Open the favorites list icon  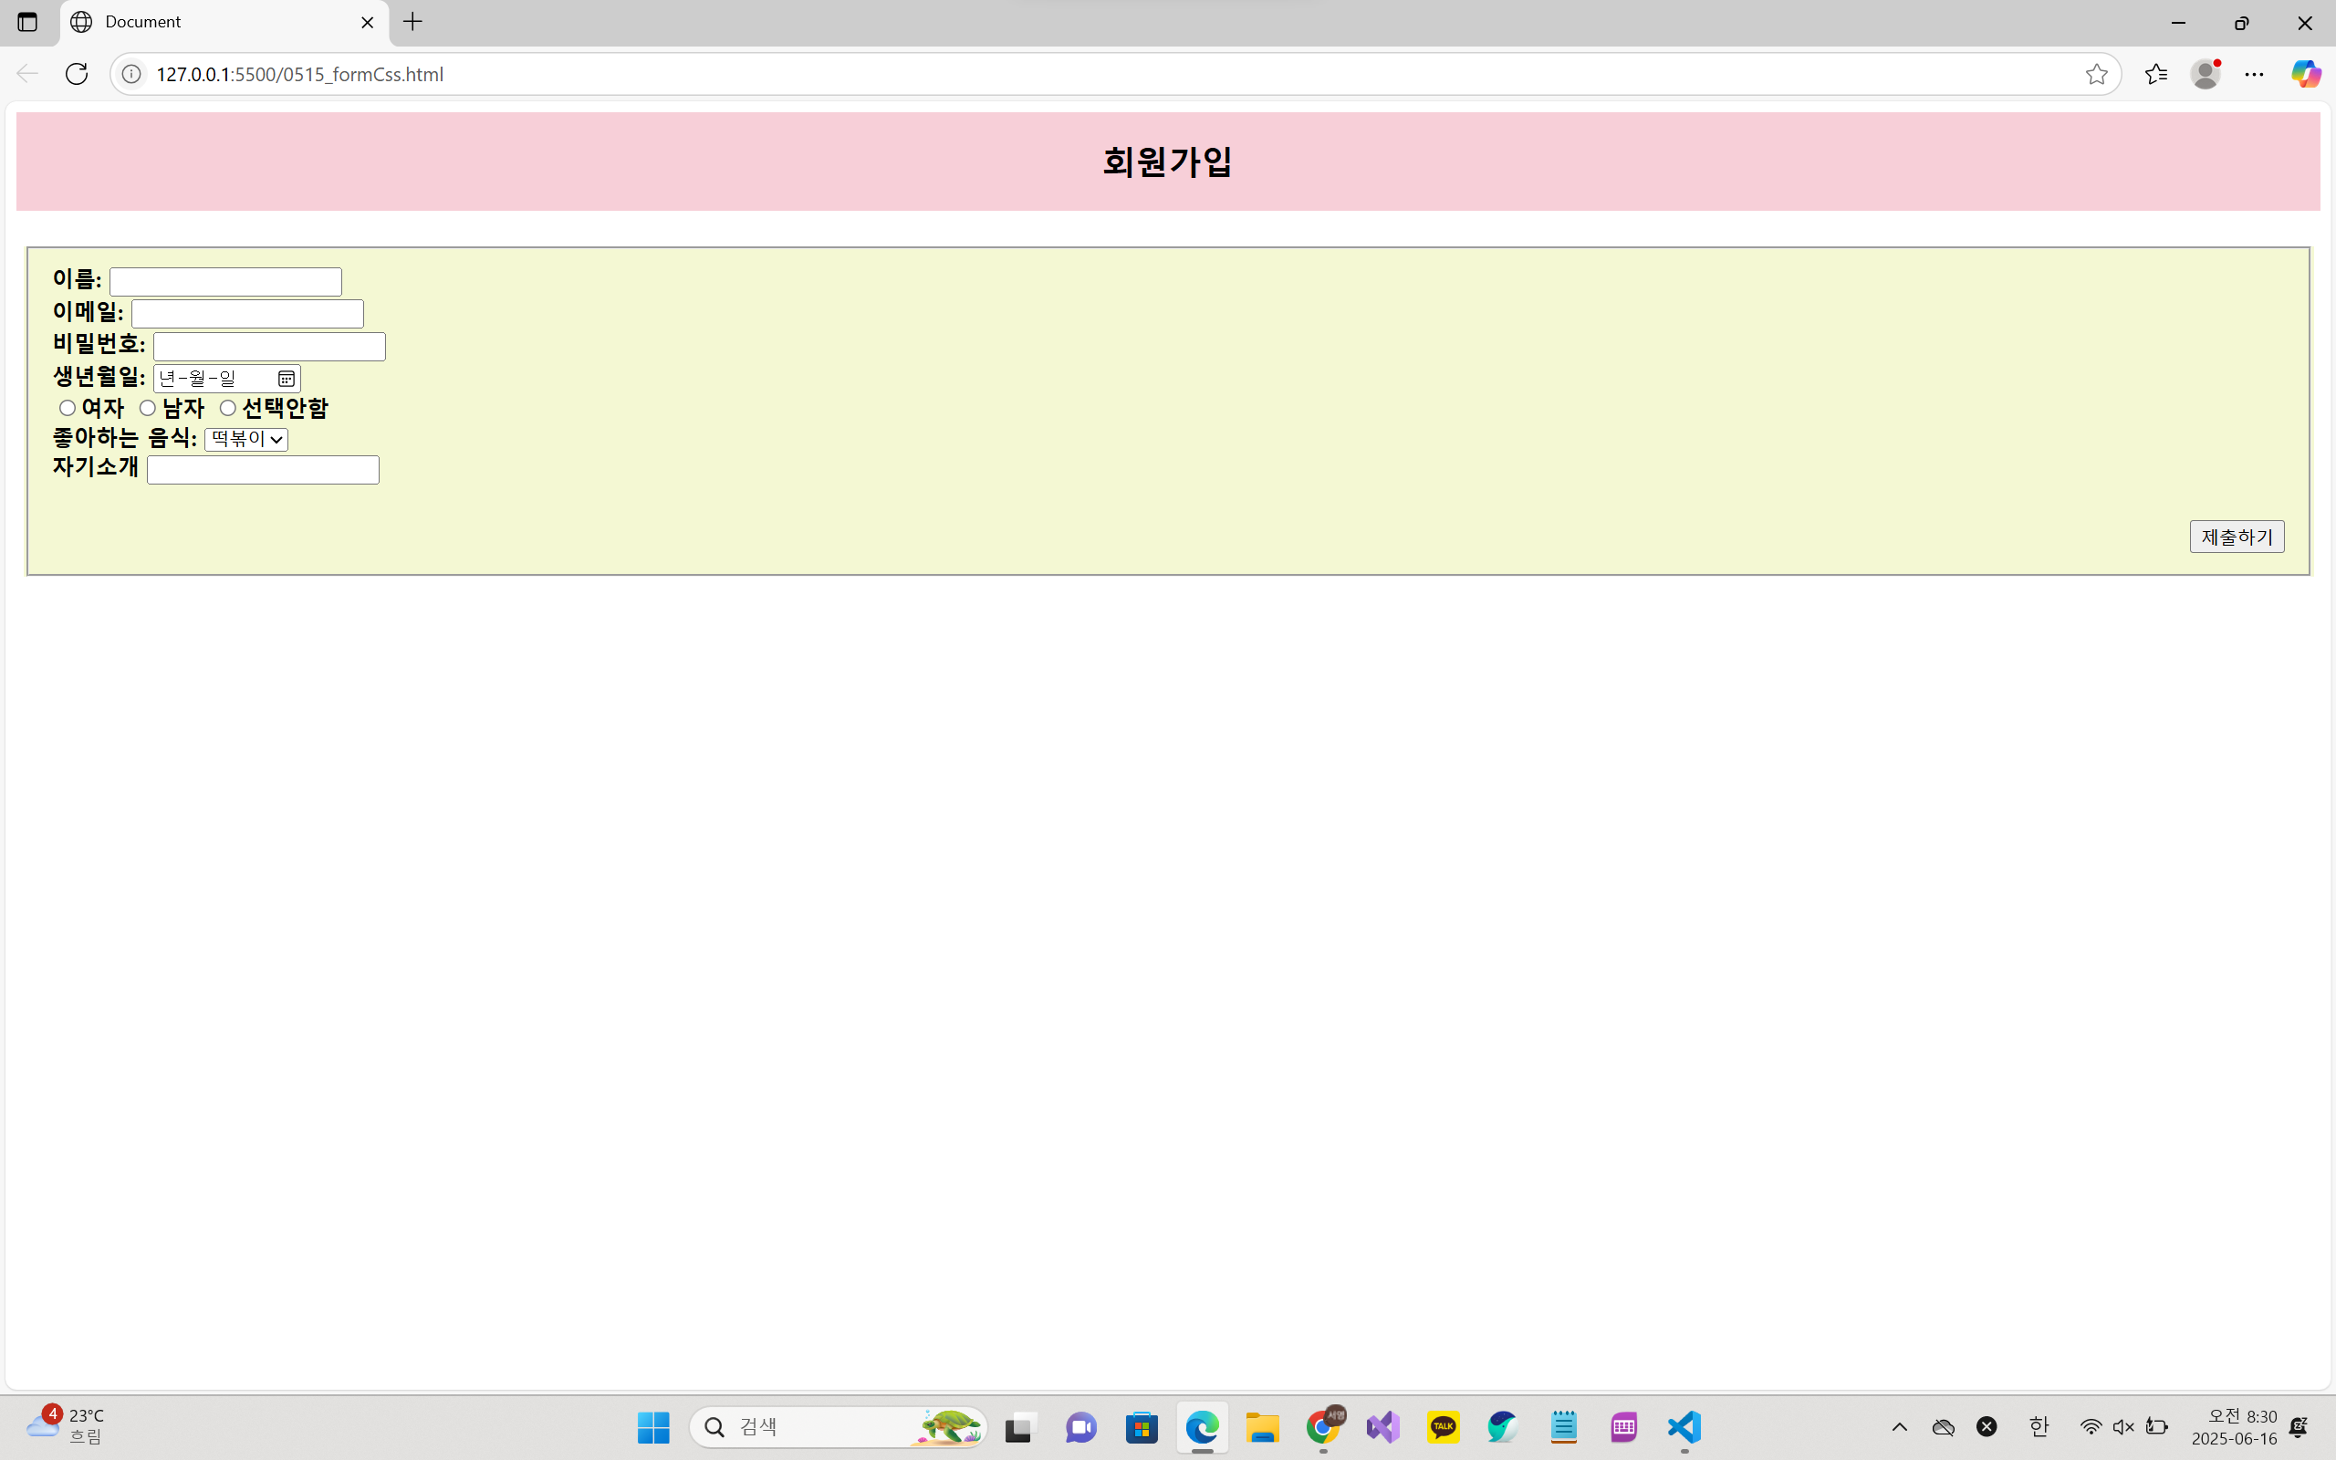2155,74
